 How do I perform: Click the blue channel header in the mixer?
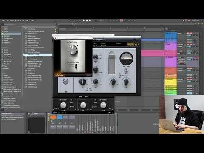[x=59, y=117]
